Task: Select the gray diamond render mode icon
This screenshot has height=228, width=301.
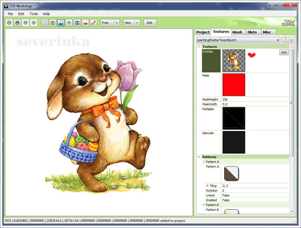Action: tap(34, 23)
